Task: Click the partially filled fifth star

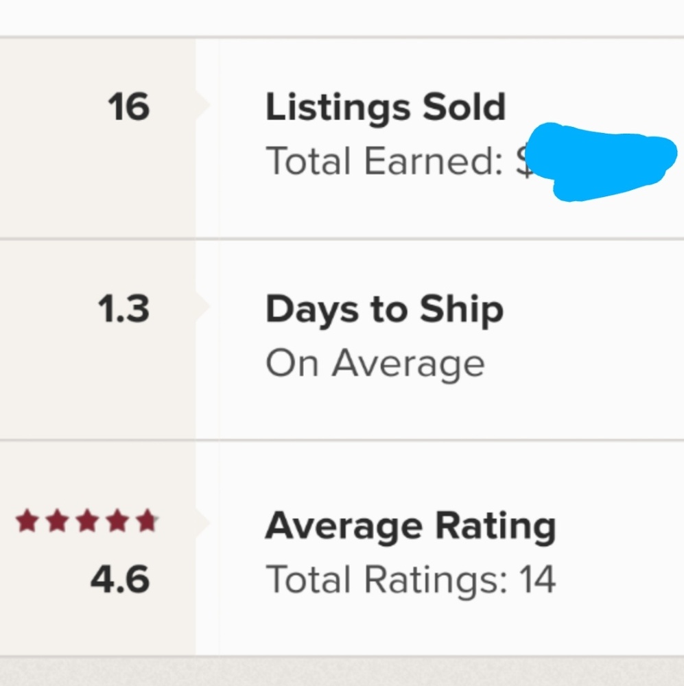Action: point(146,522)
